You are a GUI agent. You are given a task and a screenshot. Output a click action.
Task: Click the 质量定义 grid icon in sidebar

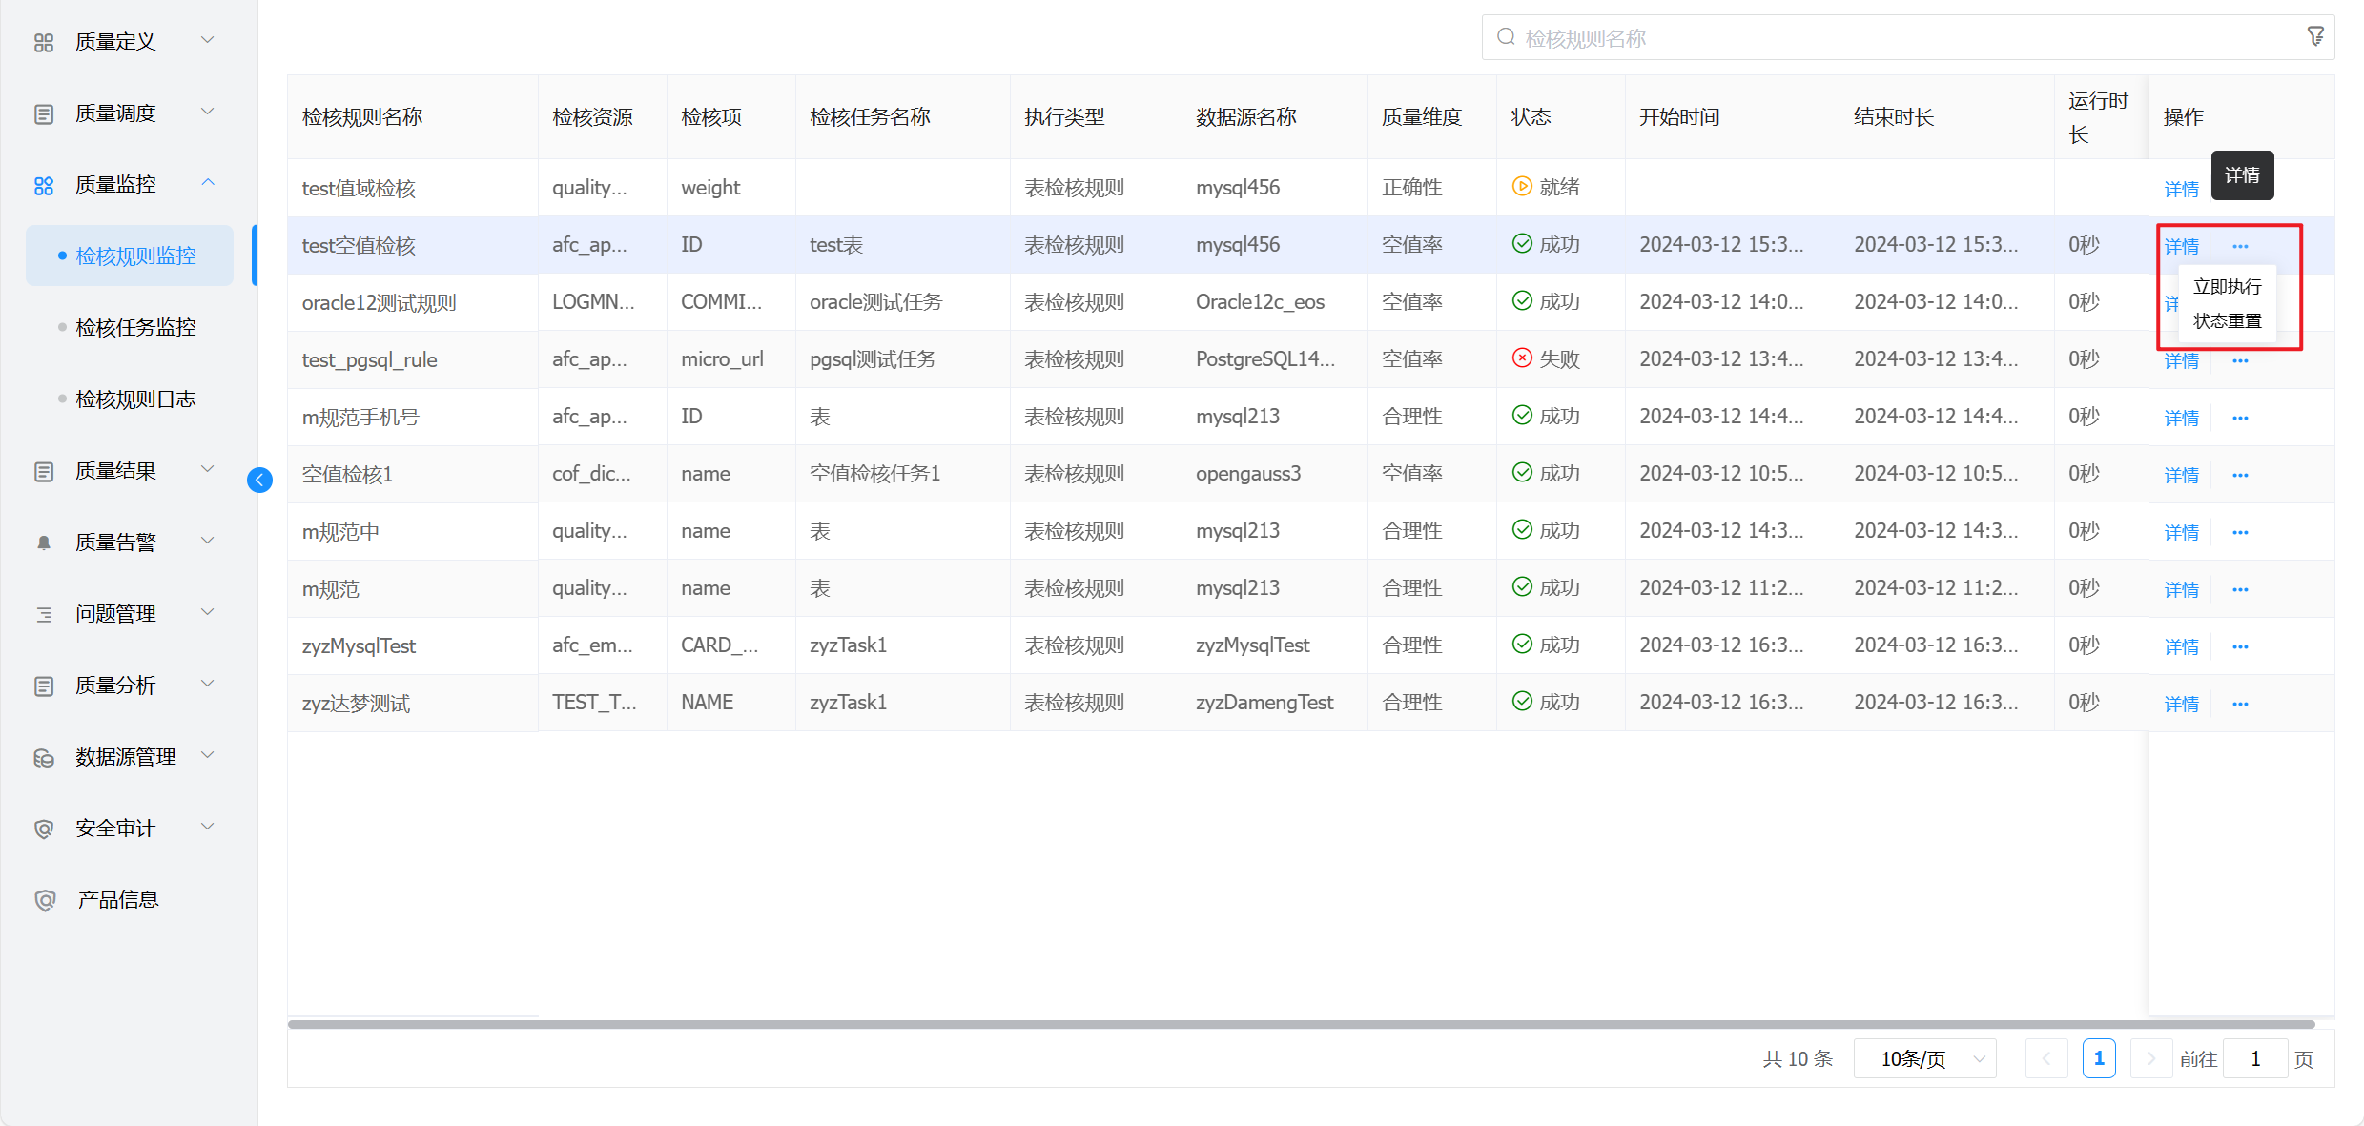44,43
